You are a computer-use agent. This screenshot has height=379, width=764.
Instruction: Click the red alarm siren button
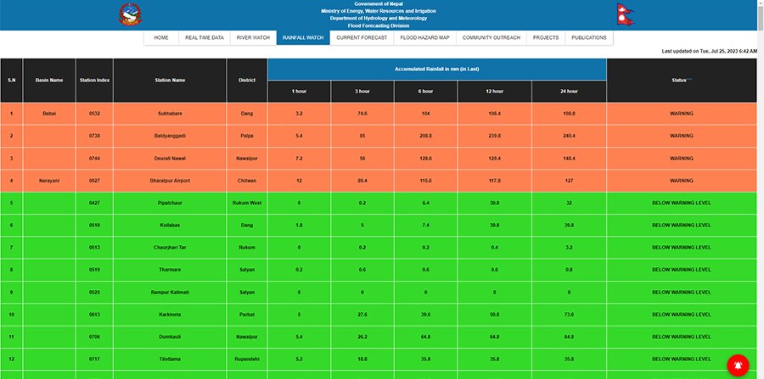coord(738,365)
